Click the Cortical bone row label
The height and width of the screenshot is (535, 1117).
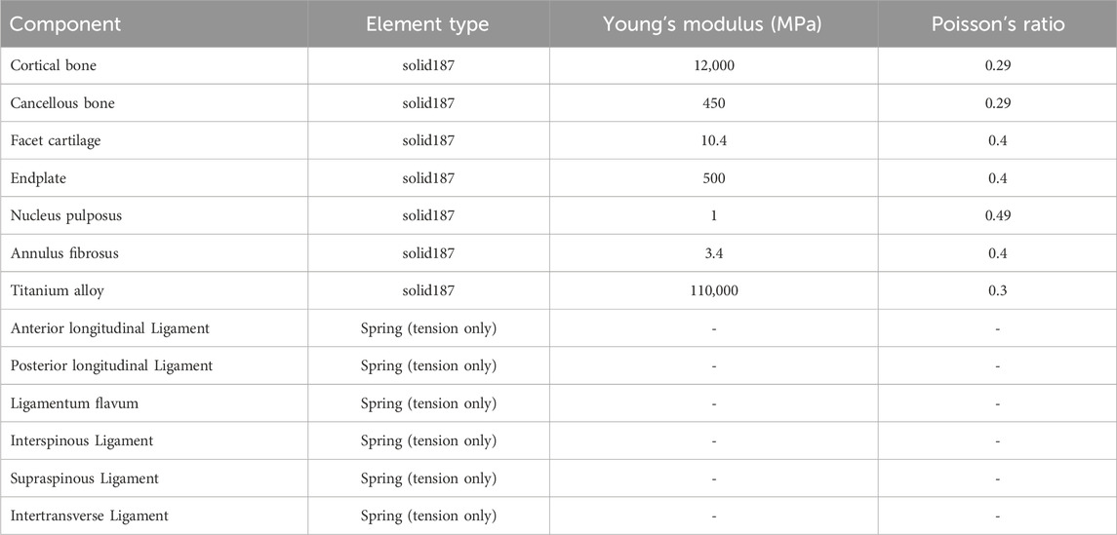(54, 65)
